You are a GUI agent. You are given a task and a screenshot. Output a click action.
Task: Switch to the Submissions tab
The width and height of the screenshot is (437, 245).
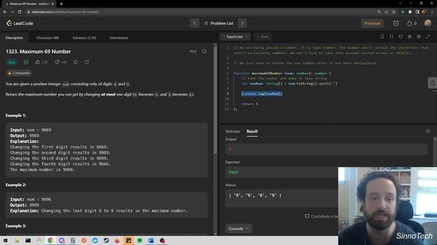tap(119, 38)
